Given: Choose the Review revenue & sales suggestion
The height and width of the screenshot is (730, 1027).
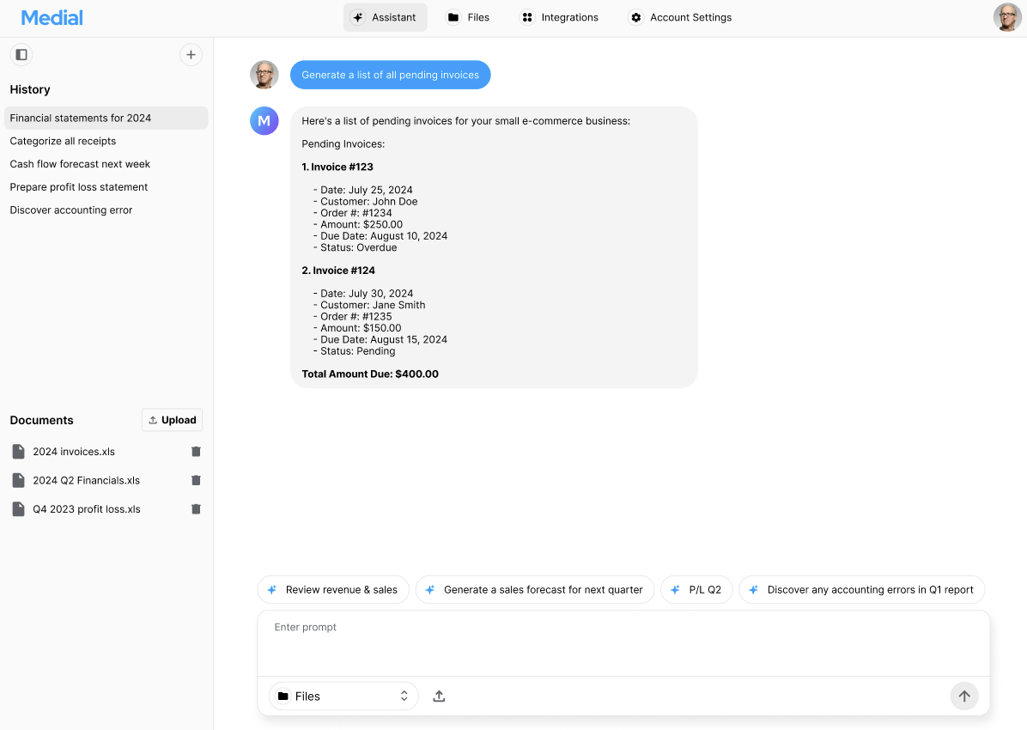Looking at the screenshot, I should pos(332,590).
